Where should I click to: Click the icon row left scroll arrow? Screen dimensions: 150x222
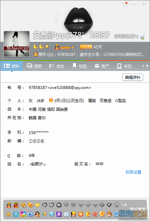tap(123, 205)
